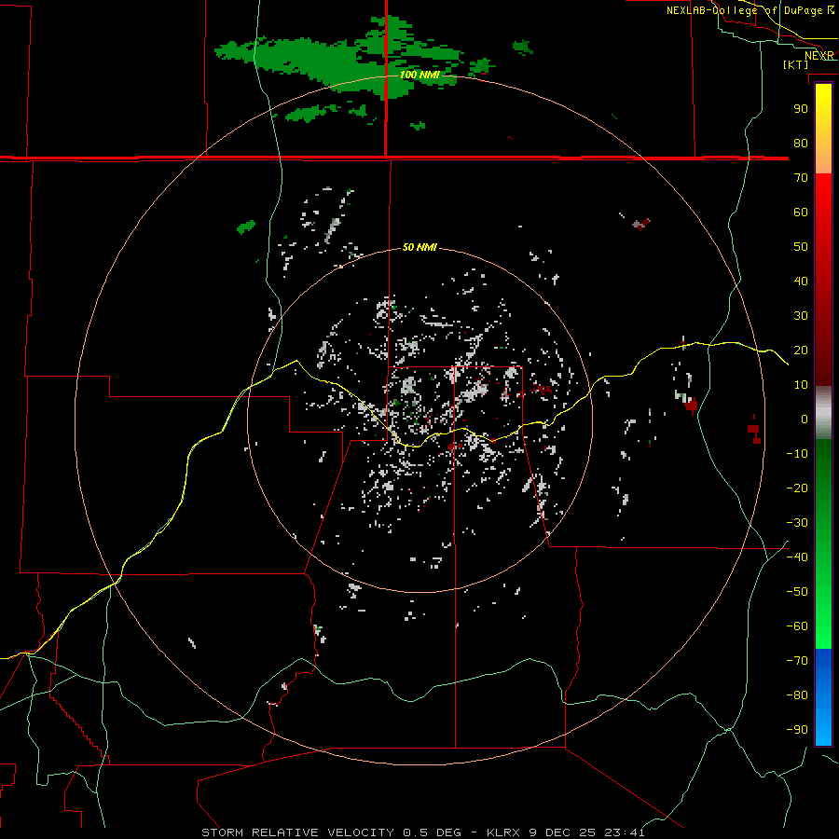This screenshot has width=839, height=839.
Task: Click the [KT] units label
Action: (x=796, y=64)
